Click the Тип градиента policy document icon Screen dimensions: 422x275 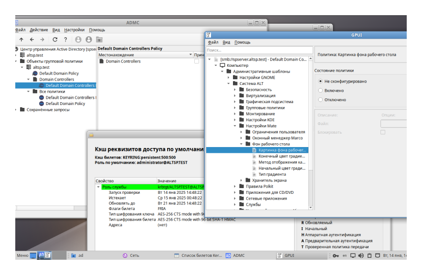pos(254,174)
